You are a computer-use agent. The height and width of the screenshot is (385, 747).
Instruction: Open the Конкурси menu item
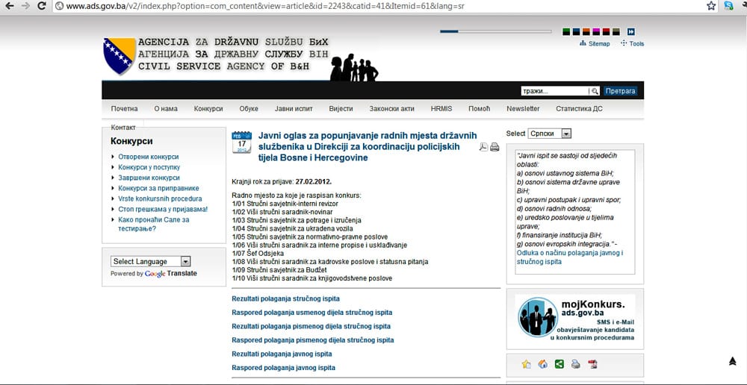click(208, 109)
